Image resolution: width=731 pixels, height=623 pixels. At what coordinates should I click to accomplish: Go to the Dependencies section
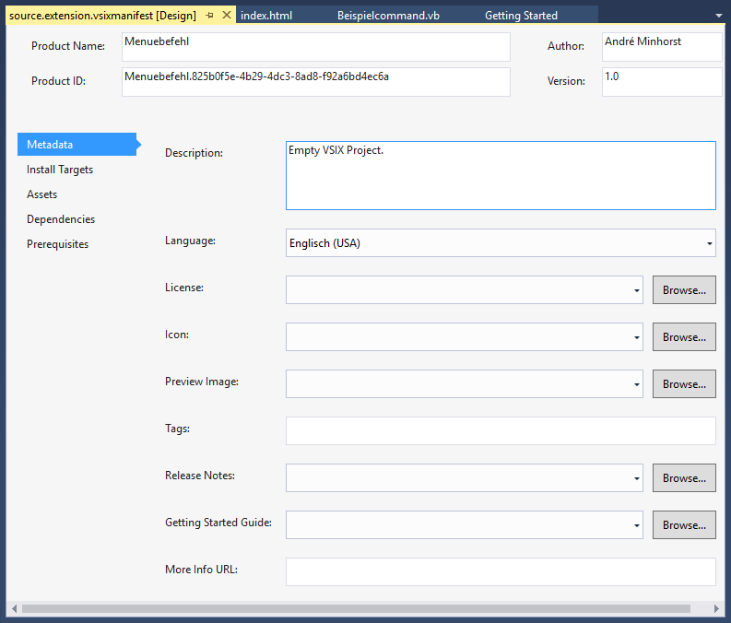coord(61,219)
